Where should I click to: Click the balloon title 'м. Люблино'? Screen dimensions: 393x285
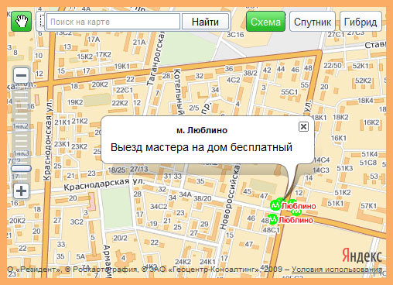coord(202,130)
